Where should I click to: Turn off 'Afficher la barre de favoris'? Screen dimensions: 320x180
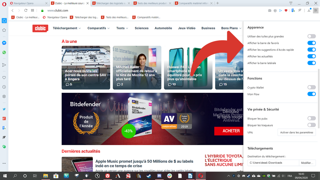(x=311, y=43)
